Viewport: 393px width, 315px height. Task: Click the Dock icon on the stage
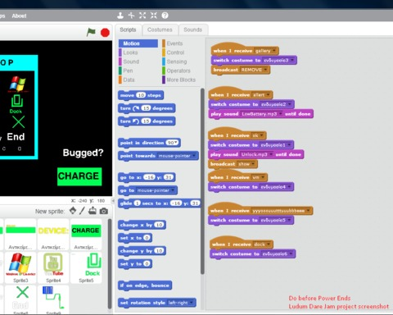tap(16, 104)
